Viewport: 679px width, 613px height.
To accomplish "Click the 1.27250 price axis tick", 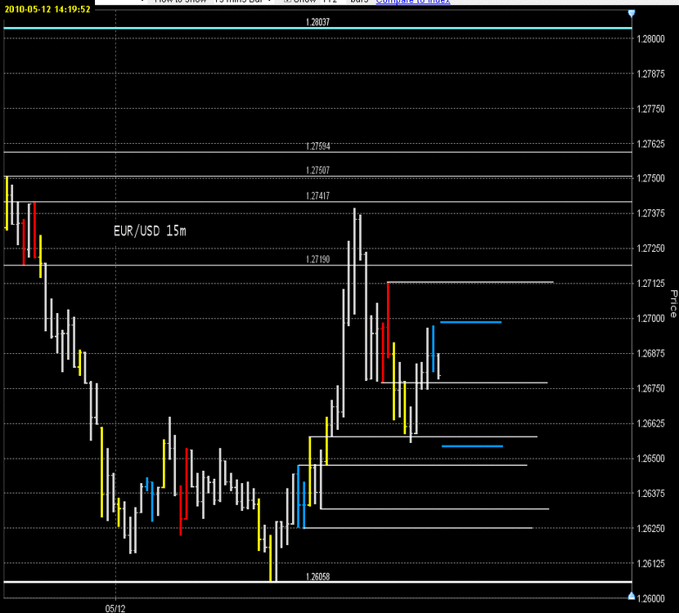I will (x=650, y=248).
